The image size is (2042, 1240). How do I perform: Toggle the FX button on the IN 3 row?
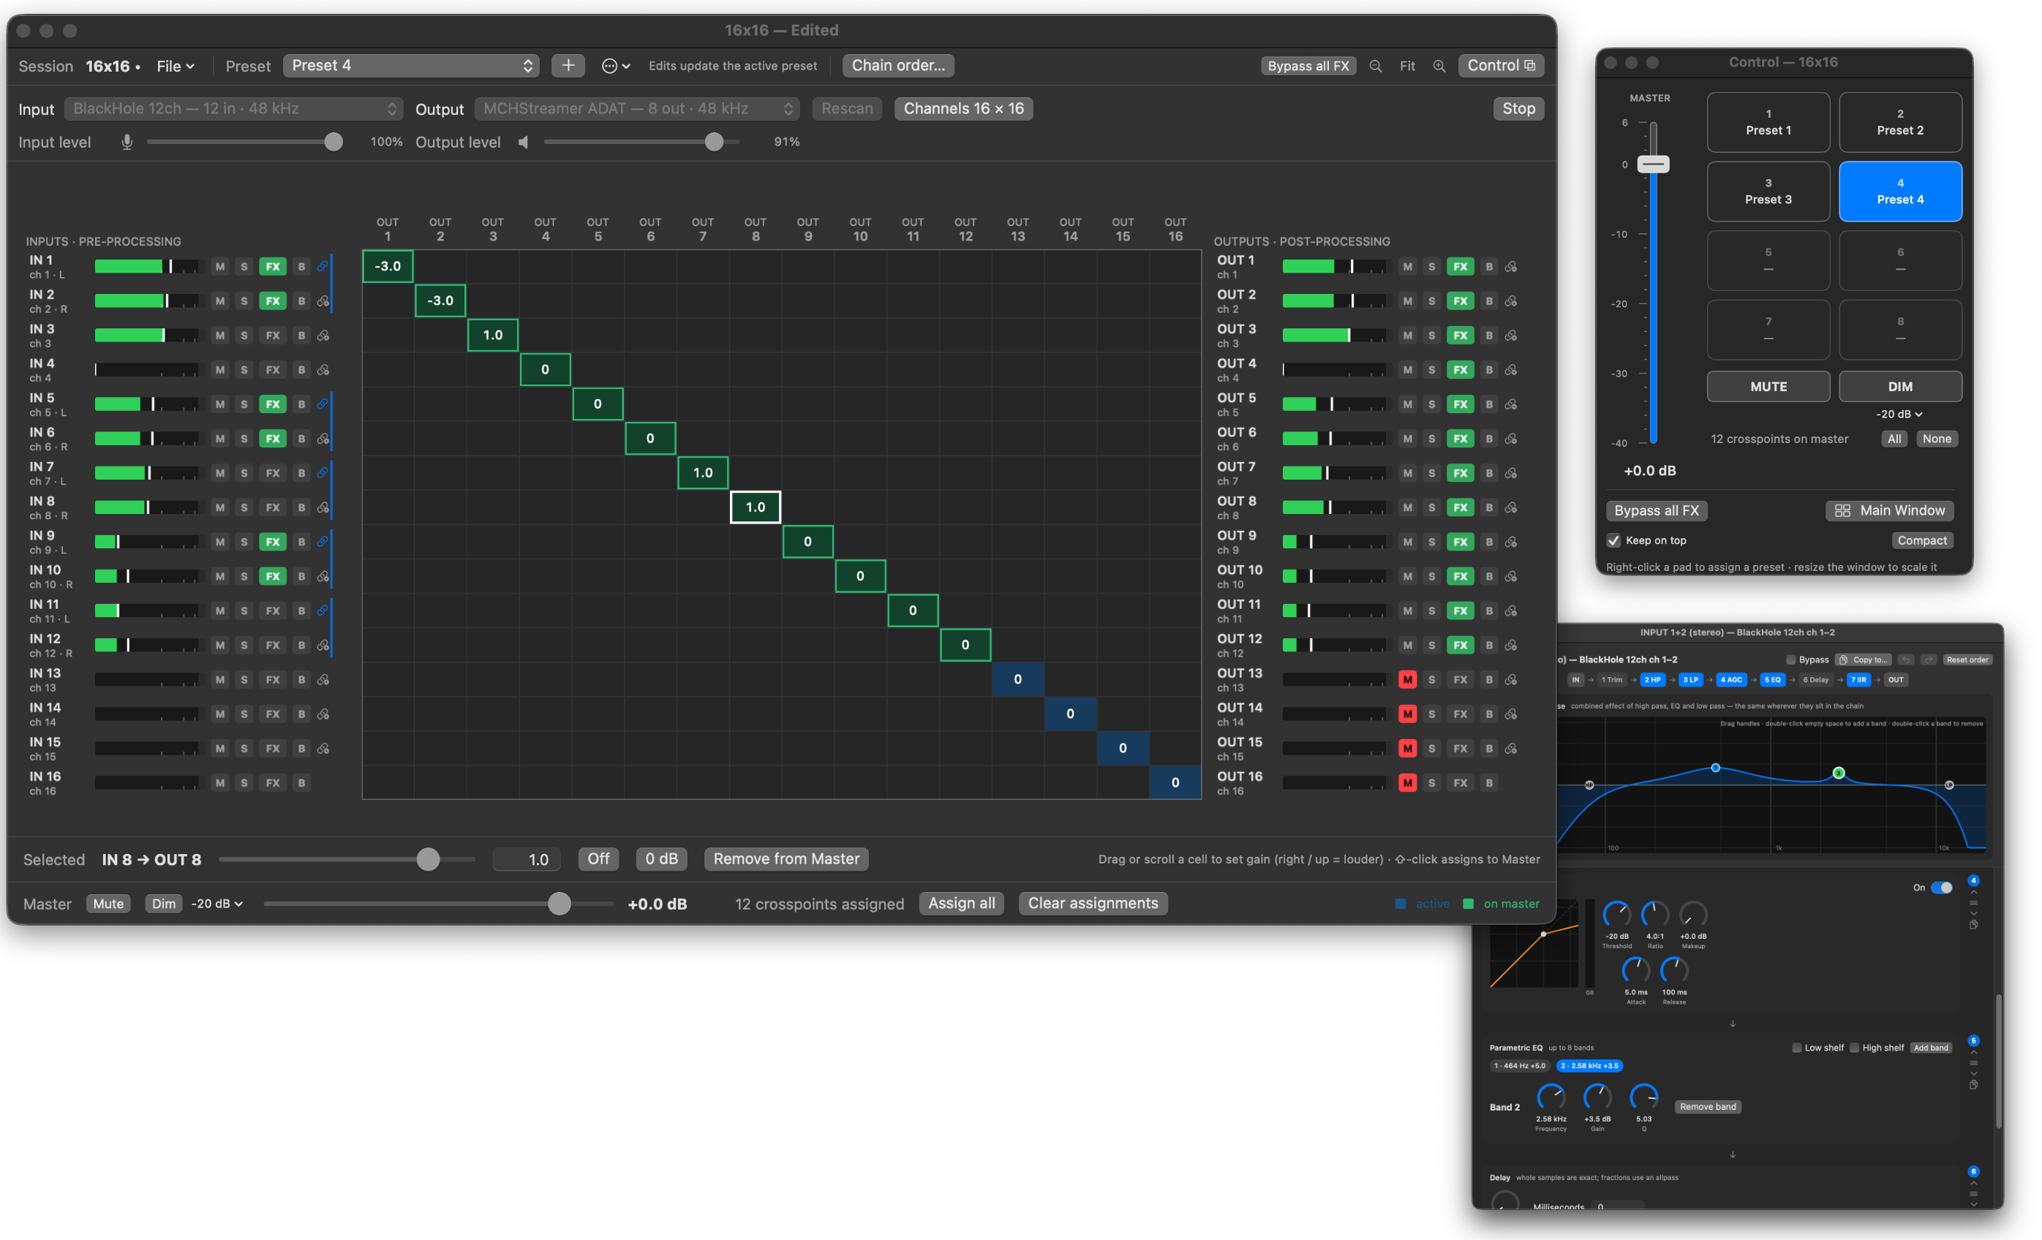tap(273, 335)
